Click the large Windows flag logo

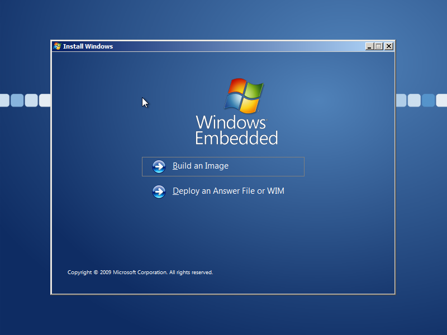(244, 96)
